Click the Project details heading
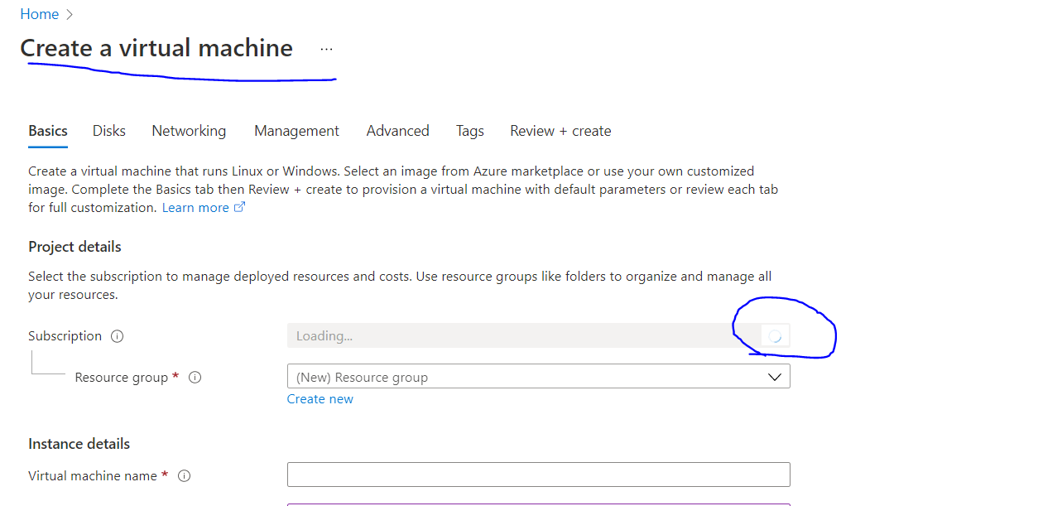The height and width of the screenshot is (506, 1038). coord(74,247)
